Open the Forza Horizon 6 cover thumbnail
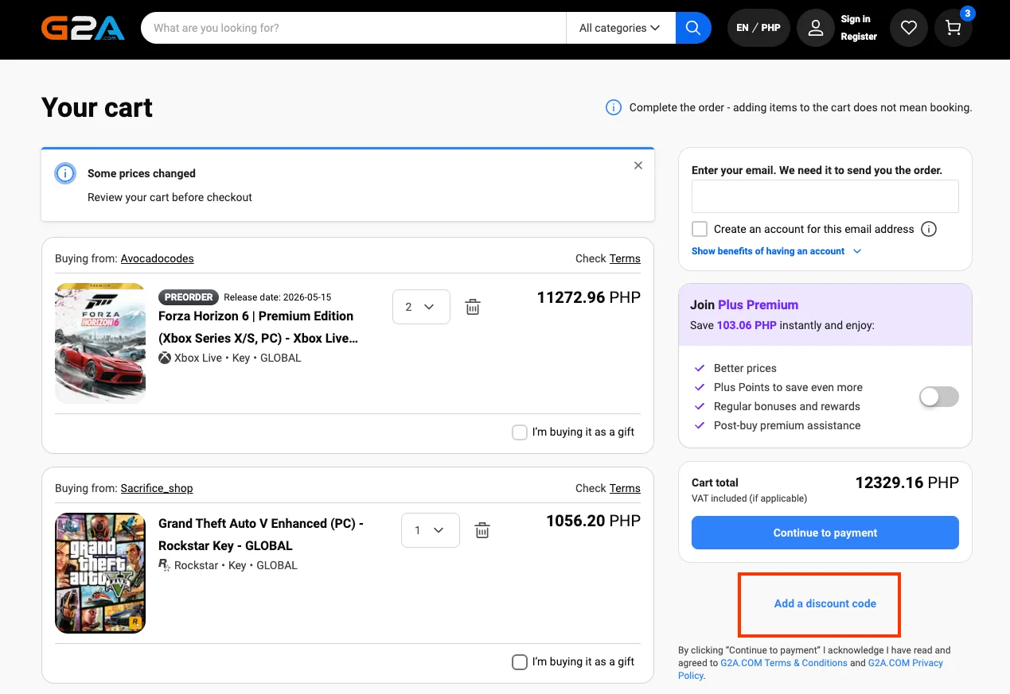1010x694 pixels. point(100,343)
